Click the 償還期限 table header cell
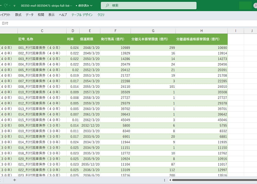Viewport: 257px width, 184px height. 90,39
